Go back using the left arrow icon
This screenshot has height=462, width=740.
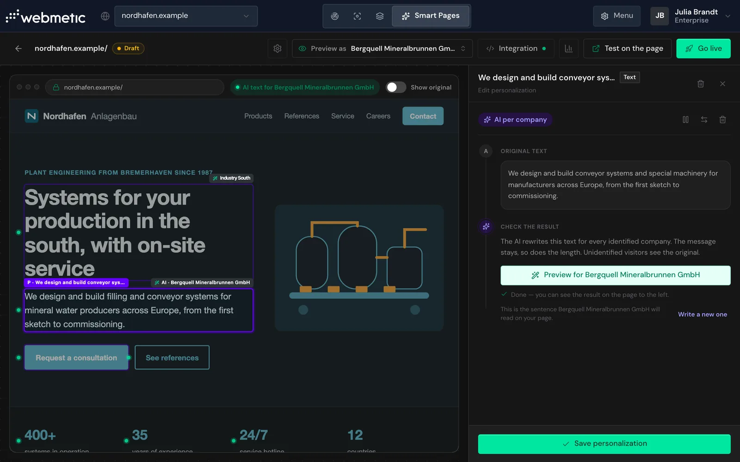pos(18,49)
